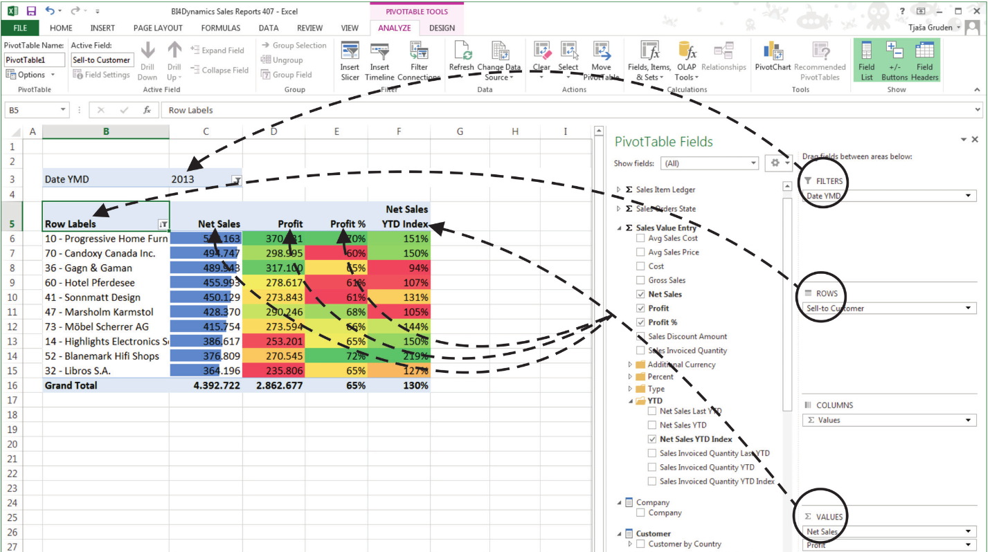
Task: Click Group Field button
Action: pyautogui.click(x=286, y=75)
